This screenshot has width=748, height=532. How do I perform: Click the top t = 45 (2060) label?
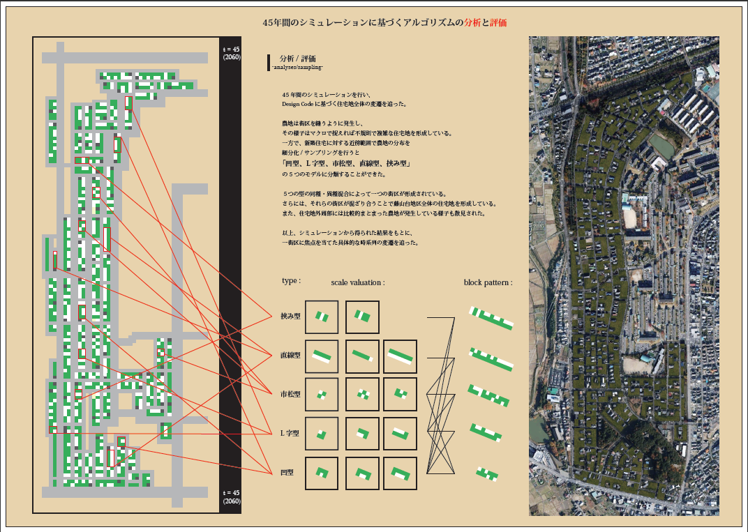(231, 53)
